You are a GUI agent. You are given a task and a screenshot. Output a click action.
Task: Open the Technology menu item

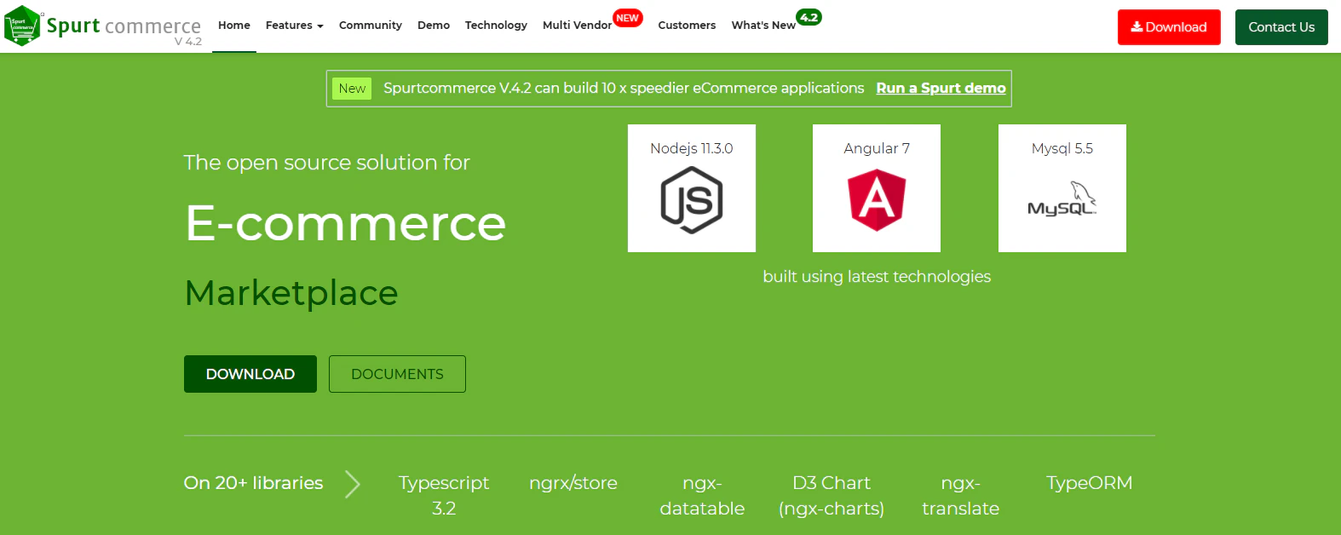[496, 26]
